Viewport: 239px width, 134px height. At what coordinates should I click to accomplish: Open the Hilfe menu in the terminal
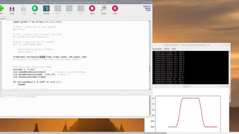pos(174,49)
